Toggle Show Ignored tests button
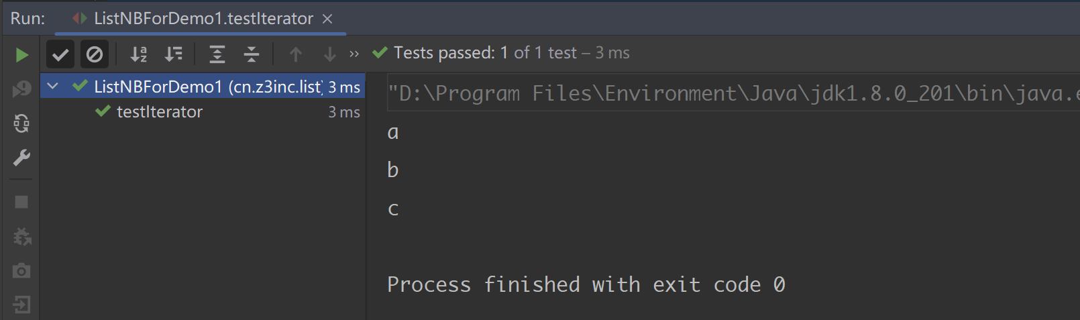The image size is (1080, 320). [x=95, y=54]
